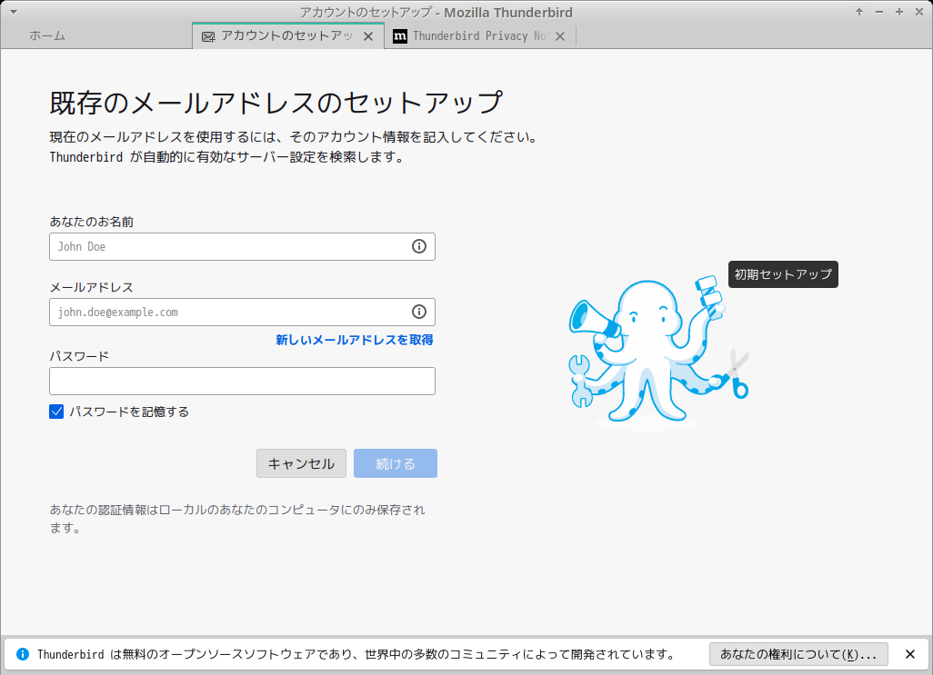This screenshot has height=675, width=933.
Task: Toggle パスワードを記憶する checkbox
Action: pos(56,412)
